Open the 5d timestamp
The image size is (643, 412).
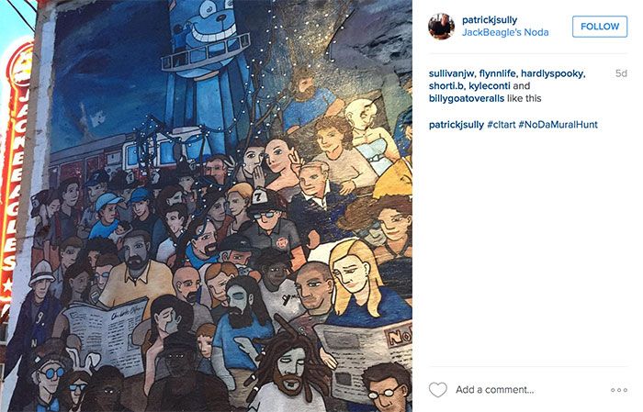tap(621, 73)
